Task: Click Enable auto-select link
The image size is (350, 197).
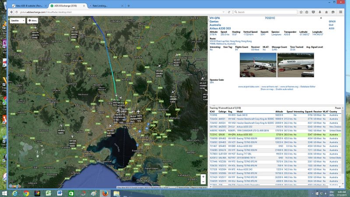Action: pyautogui.click(x=285, y=89)
